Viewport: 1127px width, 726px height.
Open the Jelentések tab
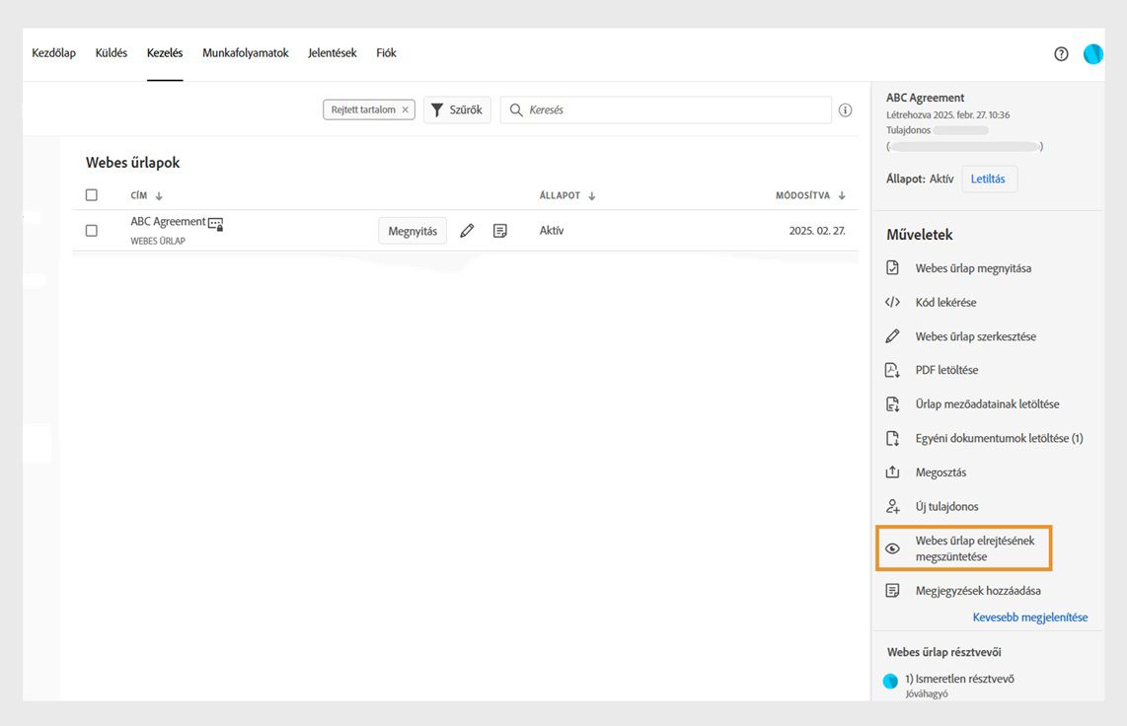[332, 53]
